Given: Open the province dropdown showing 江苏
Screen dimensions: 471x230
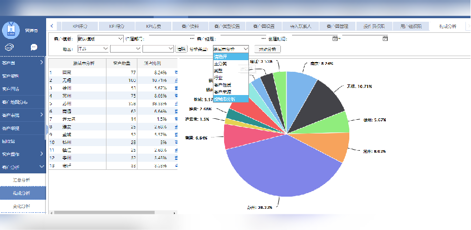Looking at the screenshot, I should (105, 49).
